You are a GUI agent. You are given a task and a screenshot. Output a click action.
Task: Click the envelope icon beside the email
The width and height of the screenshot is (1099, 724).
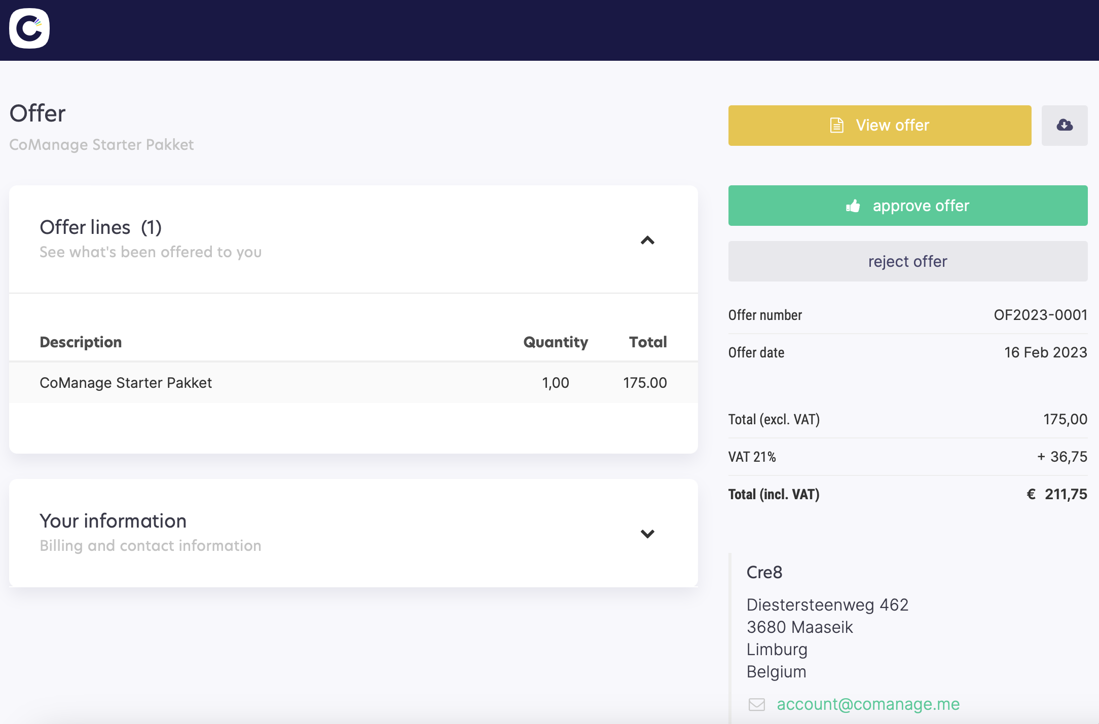pos(757,704)
